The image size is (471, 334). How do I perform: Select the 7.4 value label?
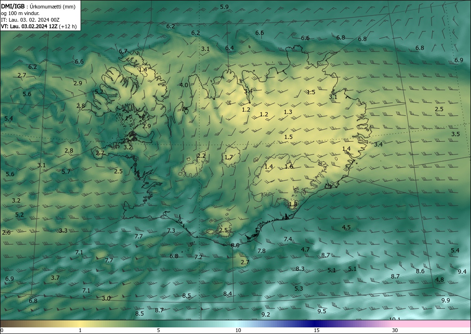tap(288, 239)
